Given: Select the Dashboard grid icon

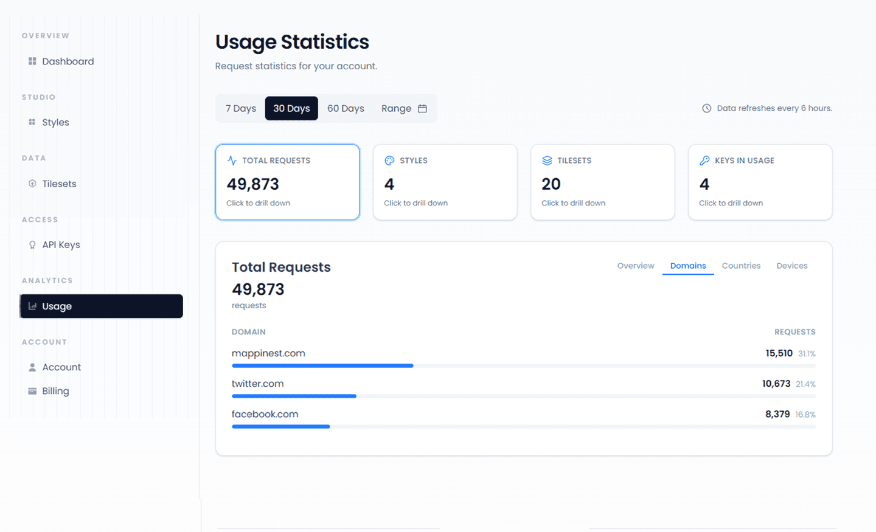Looking at the screenshot, I should (32, 61).
